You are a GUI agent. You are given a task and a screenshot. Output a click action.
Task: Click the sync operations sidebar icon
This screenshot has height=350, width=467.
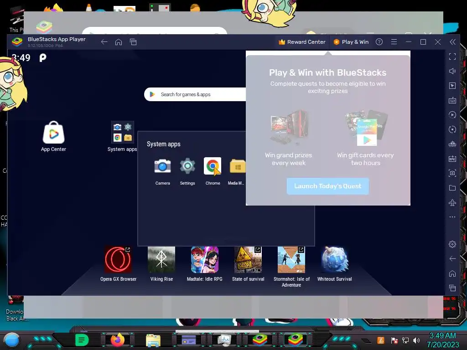point(452,129)
